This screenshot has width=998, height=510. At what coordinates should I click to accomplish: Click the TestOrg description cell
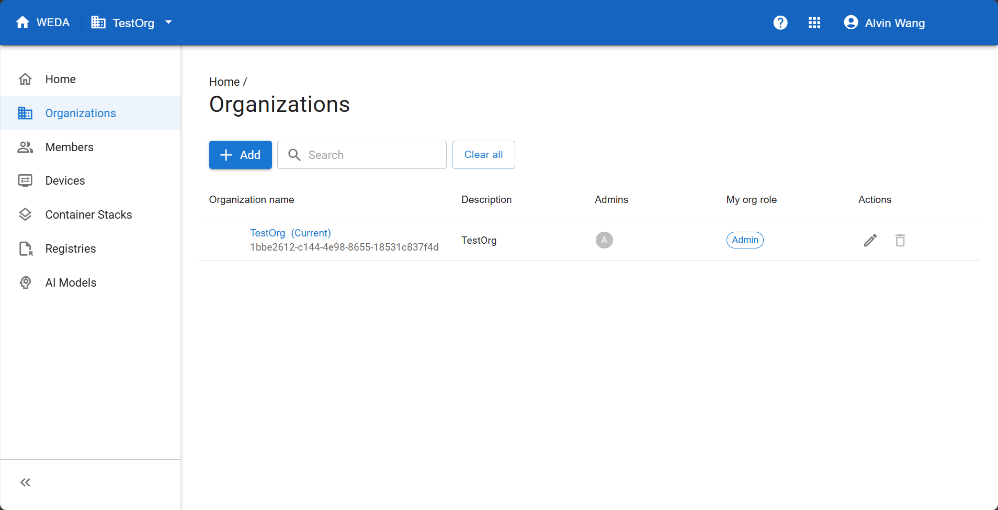point(479,240)
